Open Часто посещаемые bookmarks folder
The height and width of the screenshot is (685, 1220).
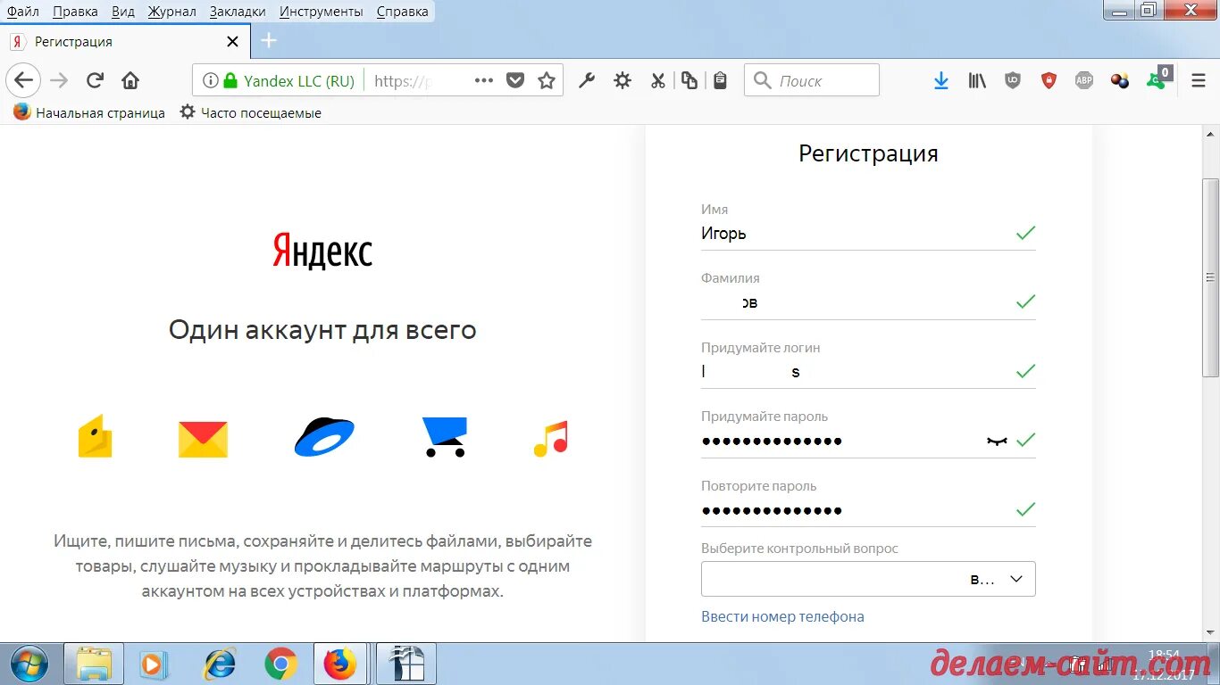point(250,112)
